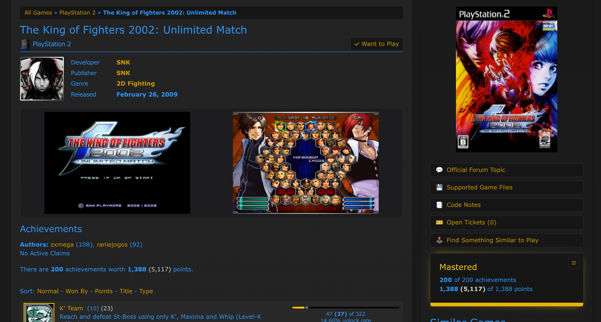Image resolution: width=601 pixels, height=322 pixels.
Task: Click the Supported Game Files disk icon
Action: tap(440, 188)
